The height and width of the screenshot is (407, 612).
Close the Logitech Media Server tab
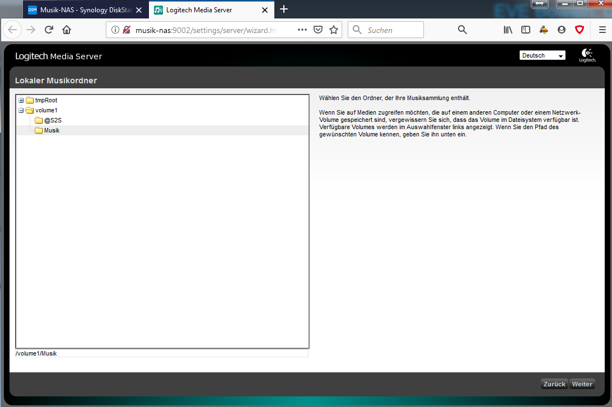coord(265,10)
